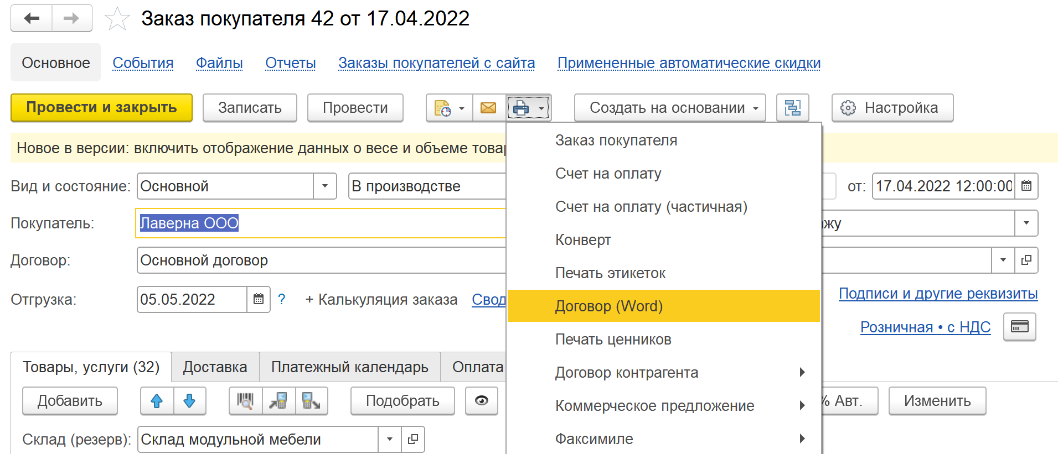The image size is (1058, 454).
Task: Open the Настройка settings button
Action: [892, 108]
